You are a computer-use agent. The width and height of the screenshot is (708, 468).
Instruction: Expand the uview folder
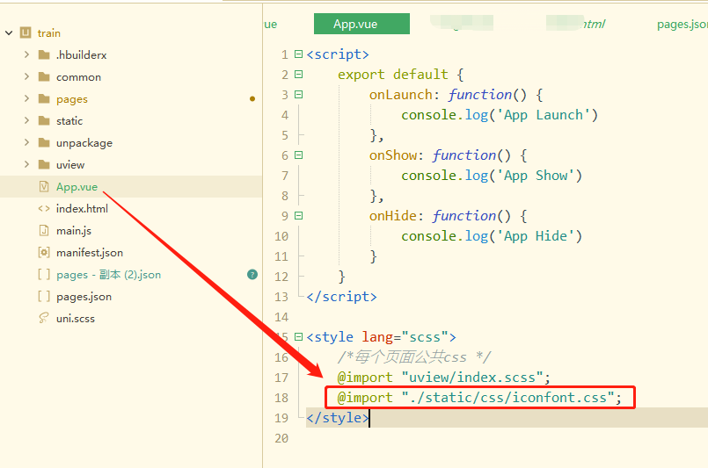coord(26,164)
